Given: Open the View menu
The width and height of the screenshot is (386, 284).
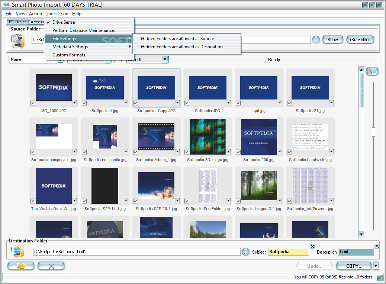Looking at the screenshot, I should [20, 14].
